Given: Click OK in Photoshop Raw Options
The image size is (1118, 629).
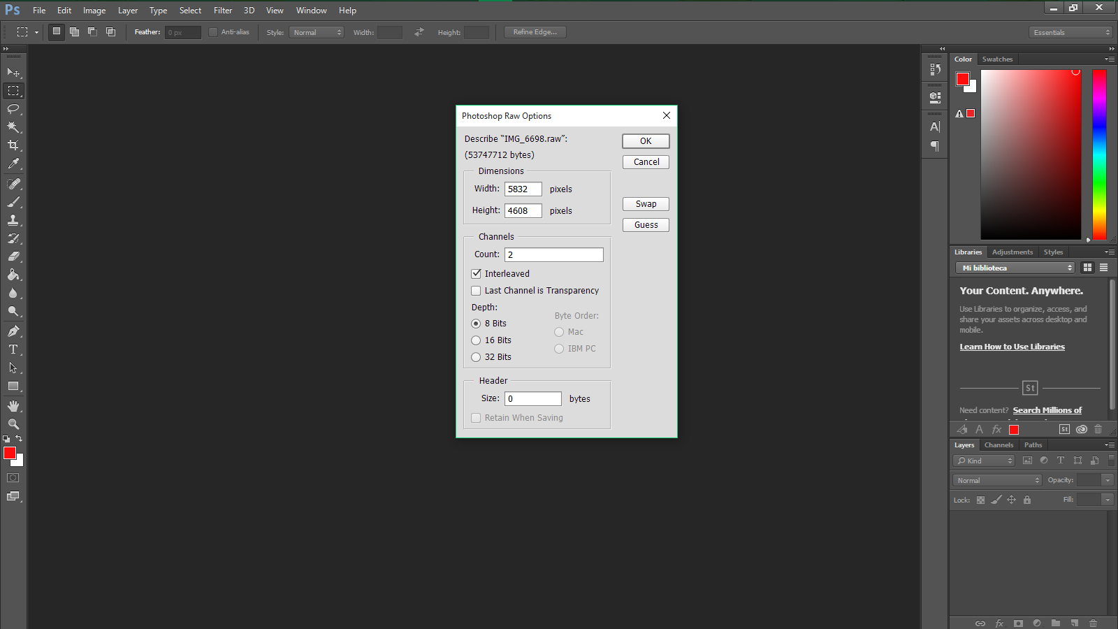Looking at the screenshot, I should point(646,141).
